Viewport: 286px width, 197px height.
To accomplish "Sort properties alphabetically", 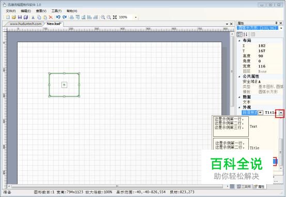I will [246, 34].
